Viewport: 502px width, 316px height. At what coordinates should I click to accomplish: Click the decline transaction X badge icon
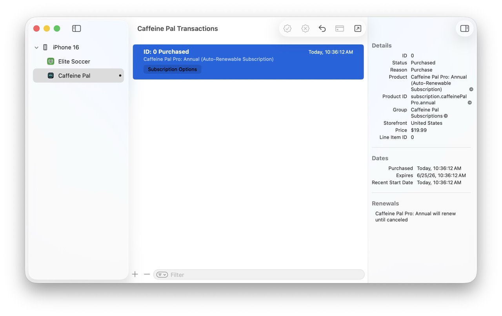[x=305, y=29]
